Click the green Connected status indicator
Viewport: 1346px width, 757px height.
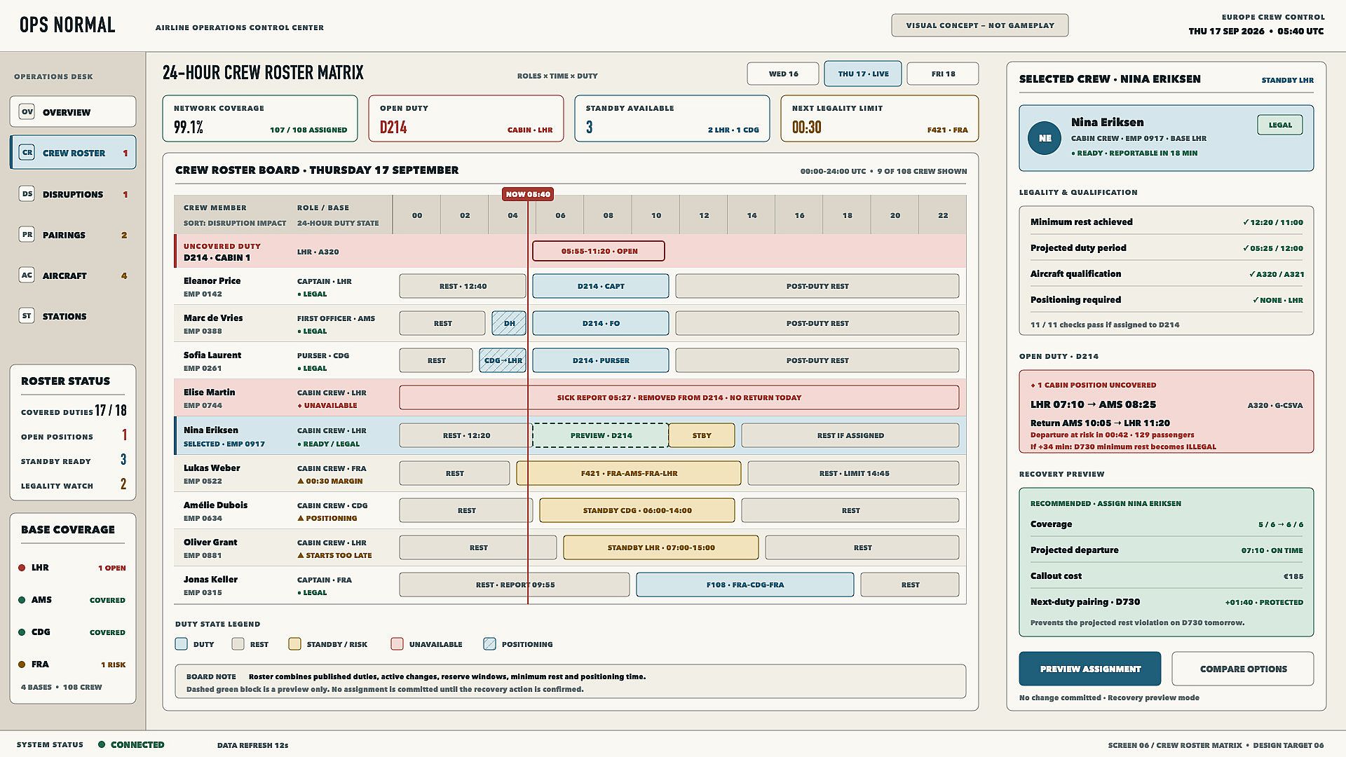(x=102, y=744)
